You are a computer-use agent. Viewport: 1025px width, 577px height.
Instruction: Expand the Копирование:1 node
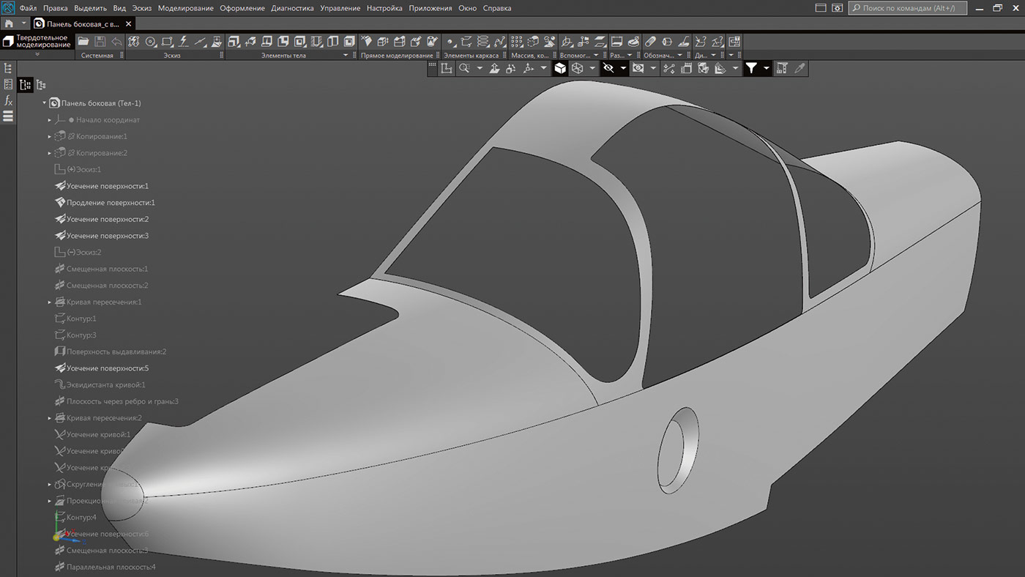(50, 136)
